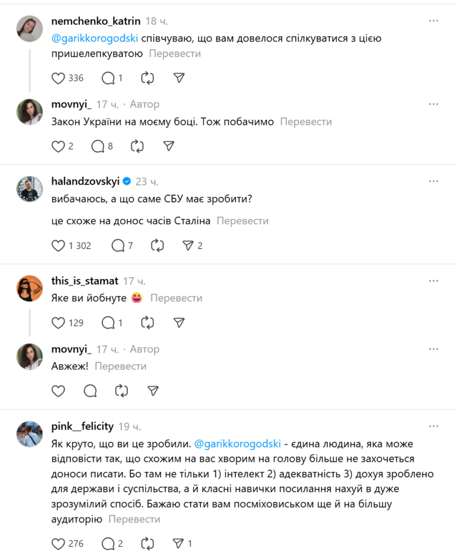Expand the three-dot menu on halandzovskyi's comment
Image resolution: width=457 pixels, height=559 pixels.
point(434,181)
